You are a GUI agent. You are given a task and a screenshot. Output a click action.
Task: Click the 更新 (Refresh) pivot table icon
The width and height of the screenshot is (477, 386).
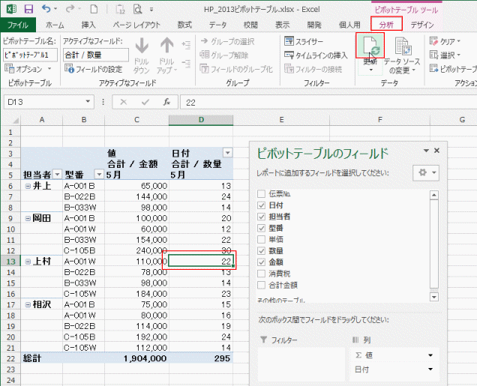tap(370, 48)
